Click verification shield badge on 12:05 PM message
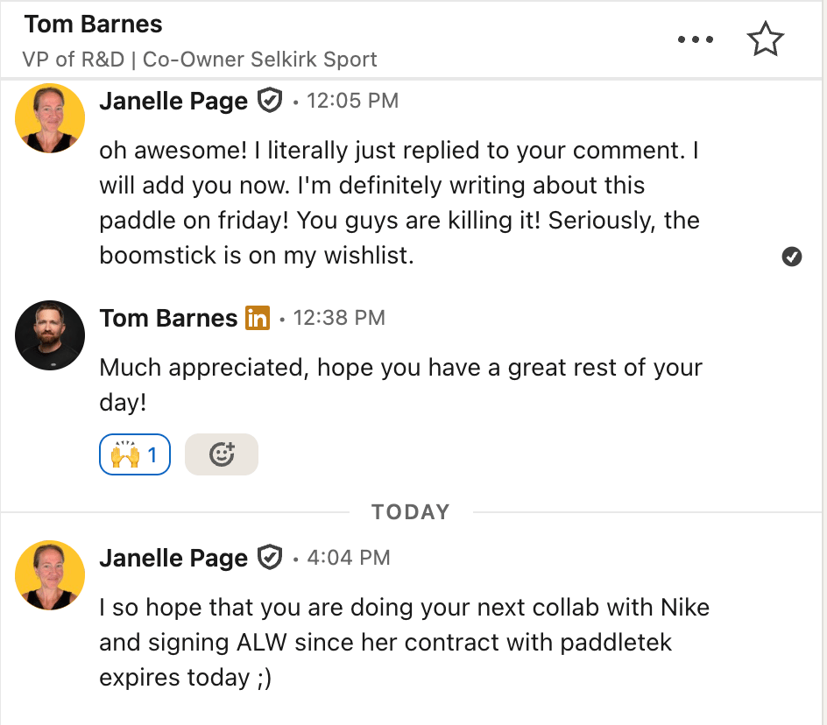Image resolution: width=827 pixels, height=725 pixels. [270, 102]
